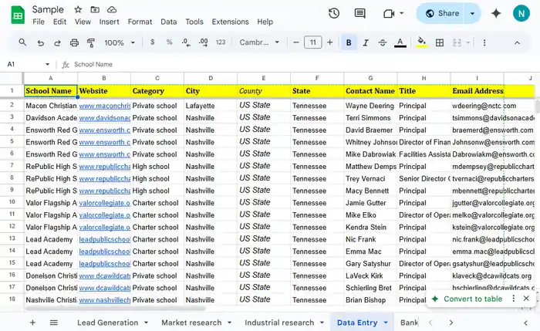Open the fill color picker
Screen dimensions: 540x331
coord(422,42)
